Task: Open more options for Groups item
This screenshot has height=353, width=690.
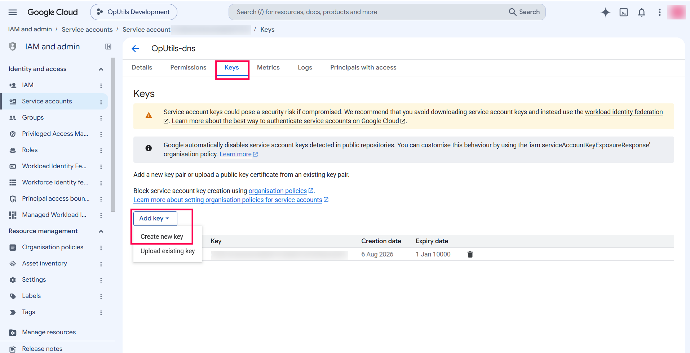Action: (101, 118)
